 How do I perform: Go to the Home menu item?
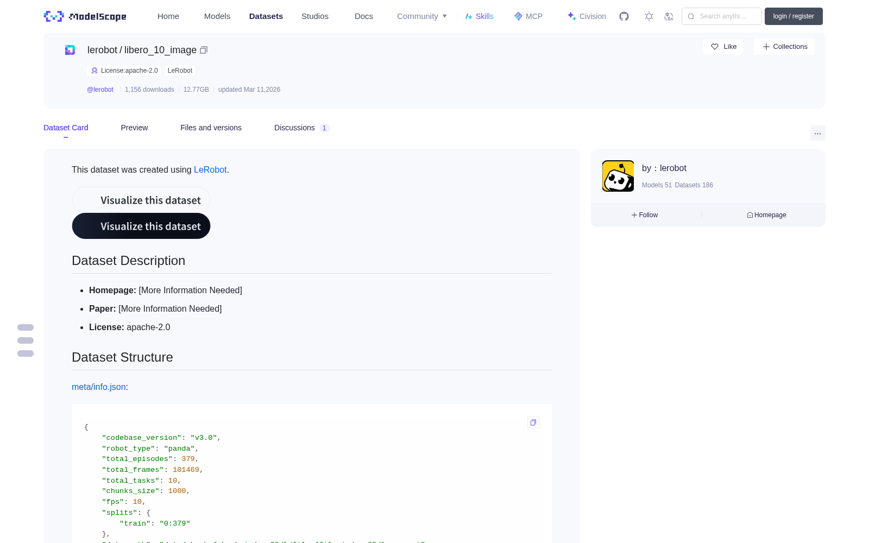[168, 16]
